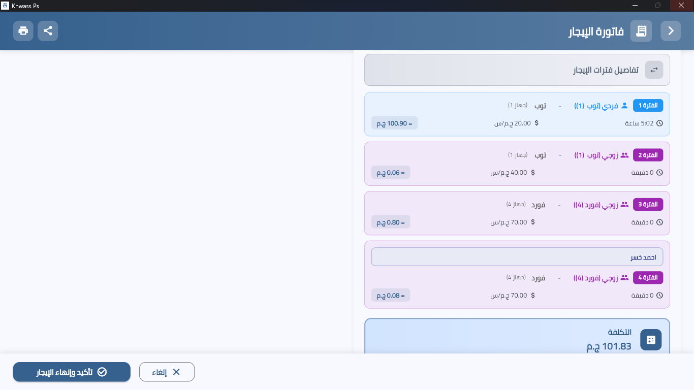Click the calculator icon next to التكلفة

click(651, 340)
